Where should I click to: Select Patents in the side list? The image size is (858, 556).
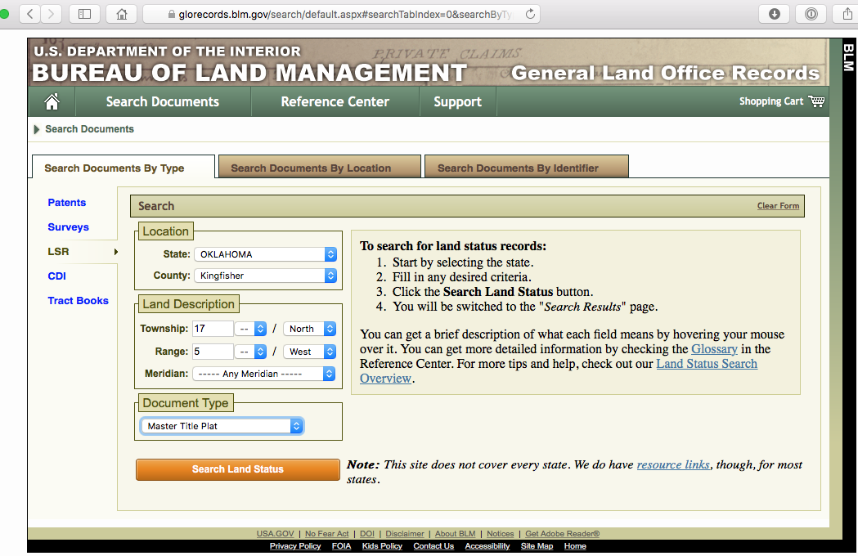[x=67, y=203]
